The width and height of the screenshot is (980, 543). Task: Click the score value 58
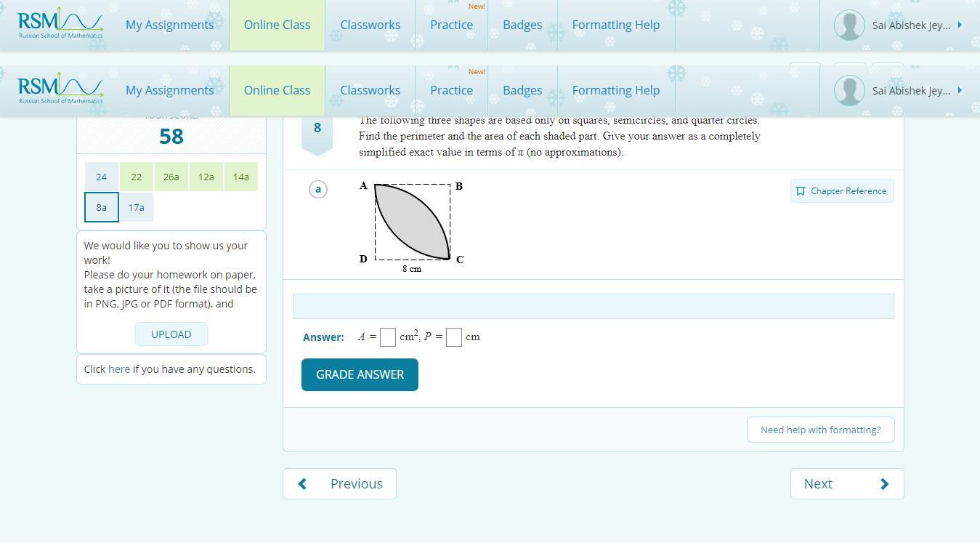(171, 136)
